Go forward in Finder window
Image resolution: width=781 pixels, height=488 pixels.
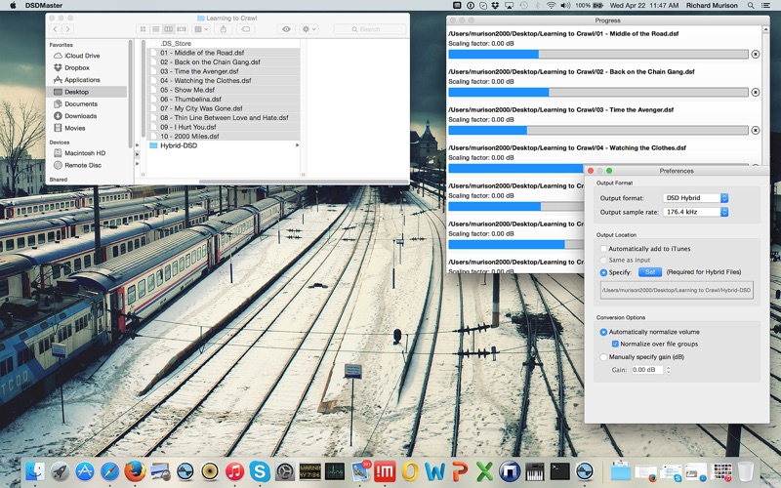[x=68, y=29]
